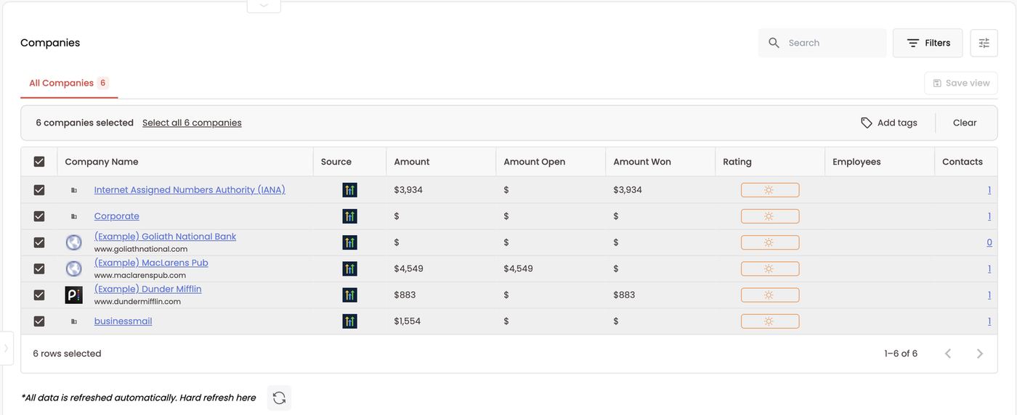The width and height of the screenshot is (1017, 415).
Task: Click the Save view button
Action: (x=961, y=83)
